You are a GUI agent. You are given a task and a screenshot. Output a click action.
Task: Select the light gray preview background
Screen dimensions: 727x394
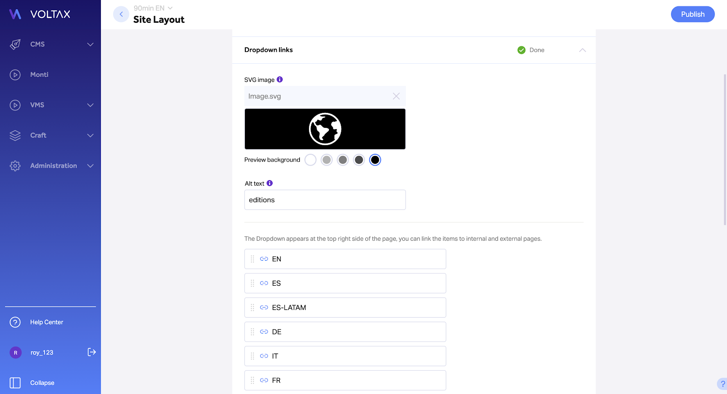pyautogui.click(x=327, y=160)
